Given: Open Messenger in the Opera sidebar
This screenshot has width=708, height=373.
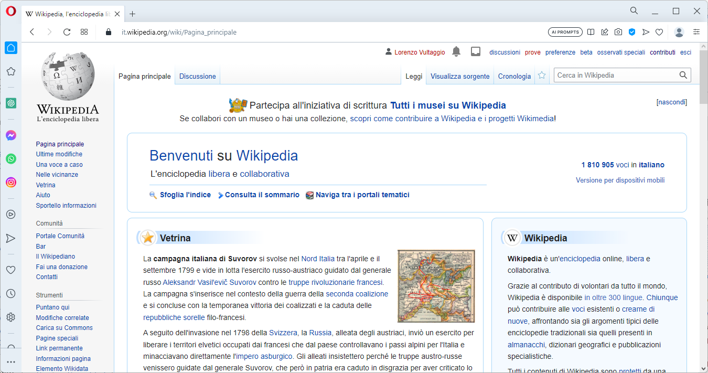Looking at the screenshot, I should (11, 135).
